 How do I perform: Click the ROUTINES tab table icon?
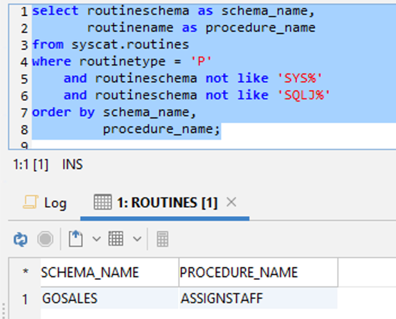pyautogui.click(x=102, y=203)
